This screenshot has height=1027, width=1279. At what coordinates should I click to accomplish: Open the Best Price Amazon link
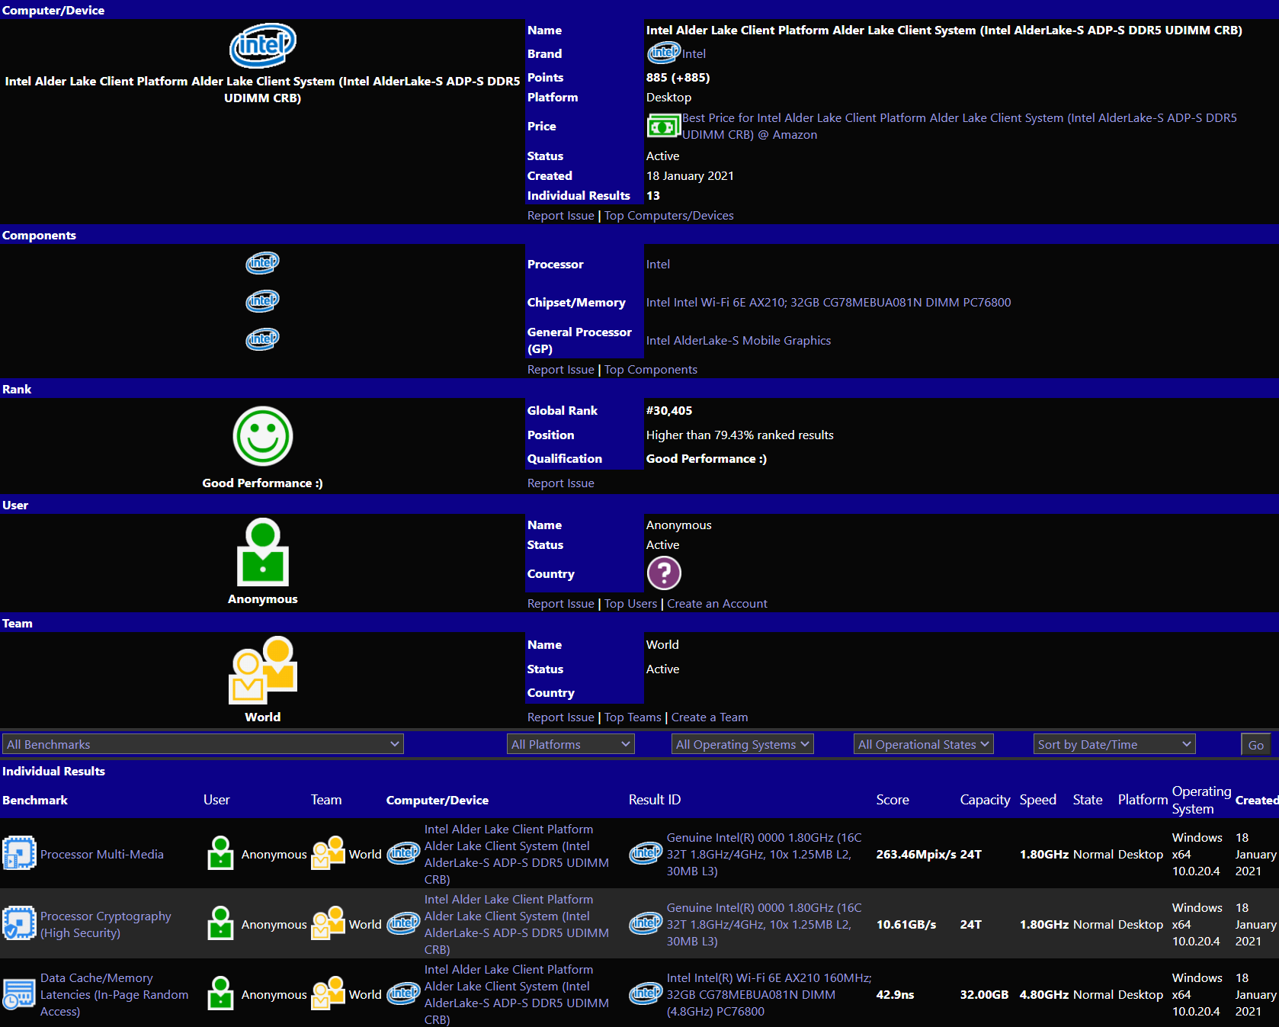point(959,126)
